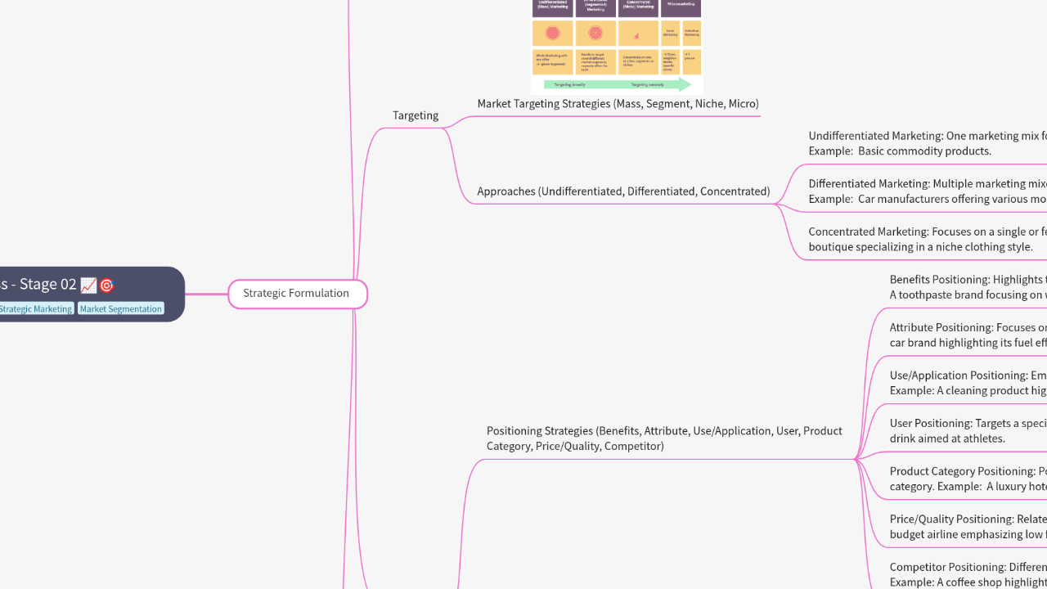Click the chart emoji in root title

point(88,286)
